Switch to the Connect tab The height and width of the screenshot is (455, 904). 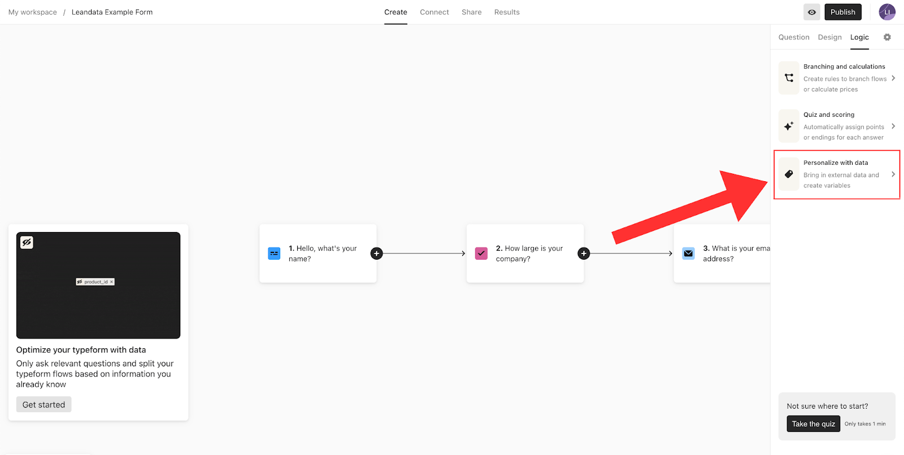coord(434,12)
